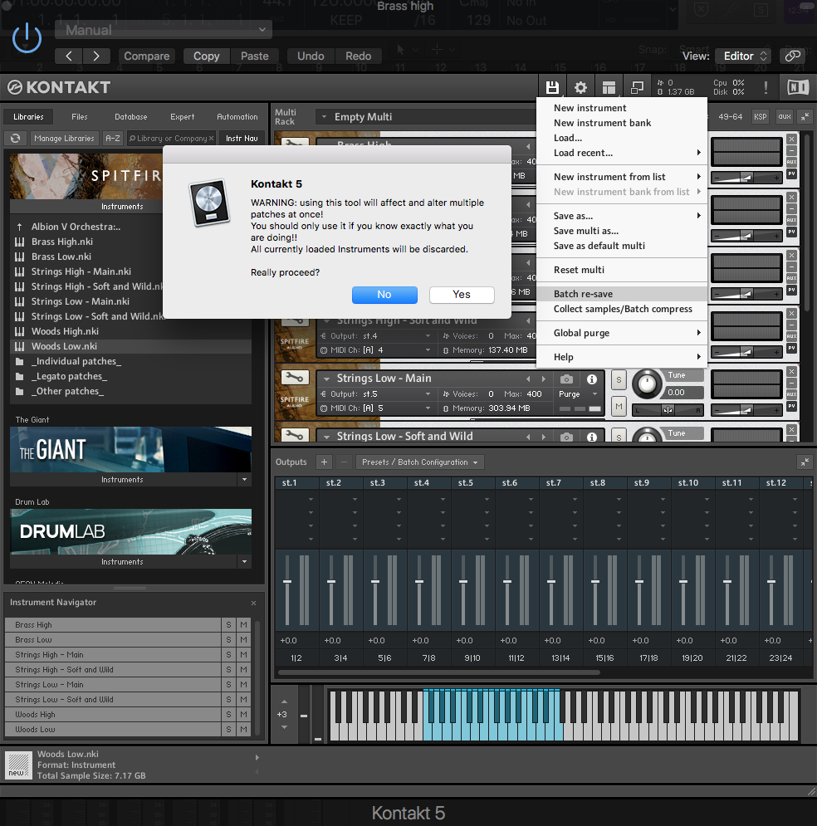Toggle Instr Nav button
The image size is (817, 826).
pyautogui.click(x=242, y=138)
